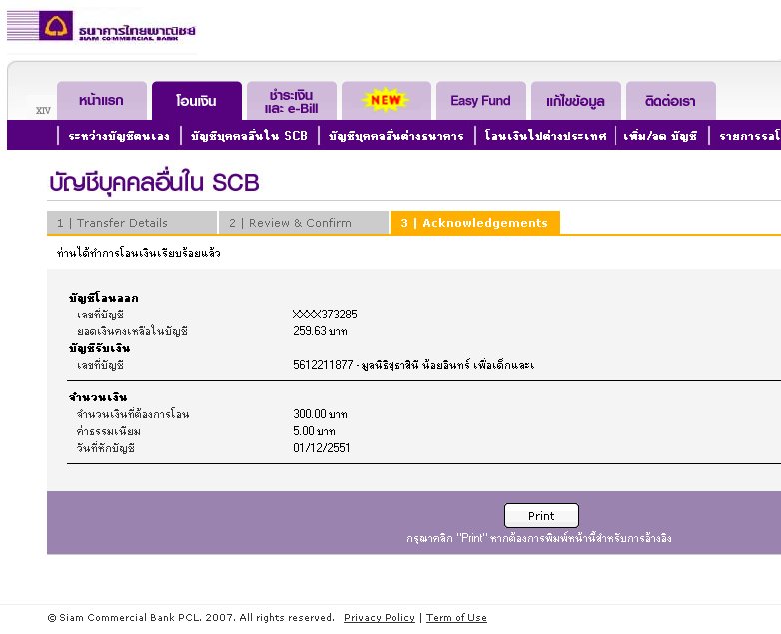Click step 3 Acknowledgements
The height and width of the screenshot is (634, 781).
tap(475, 223)
